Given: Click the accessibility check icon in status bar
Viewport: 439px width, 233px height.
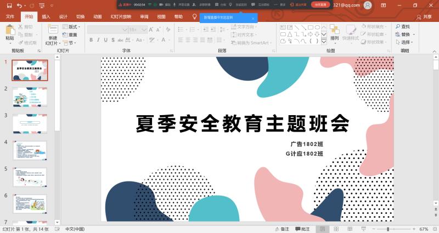Looking at the screenshot, I should pos(57,229).
